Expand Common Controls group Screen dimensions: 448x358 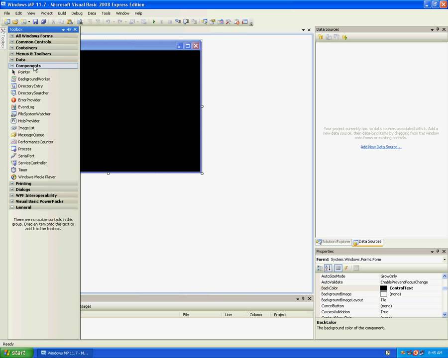12,42
